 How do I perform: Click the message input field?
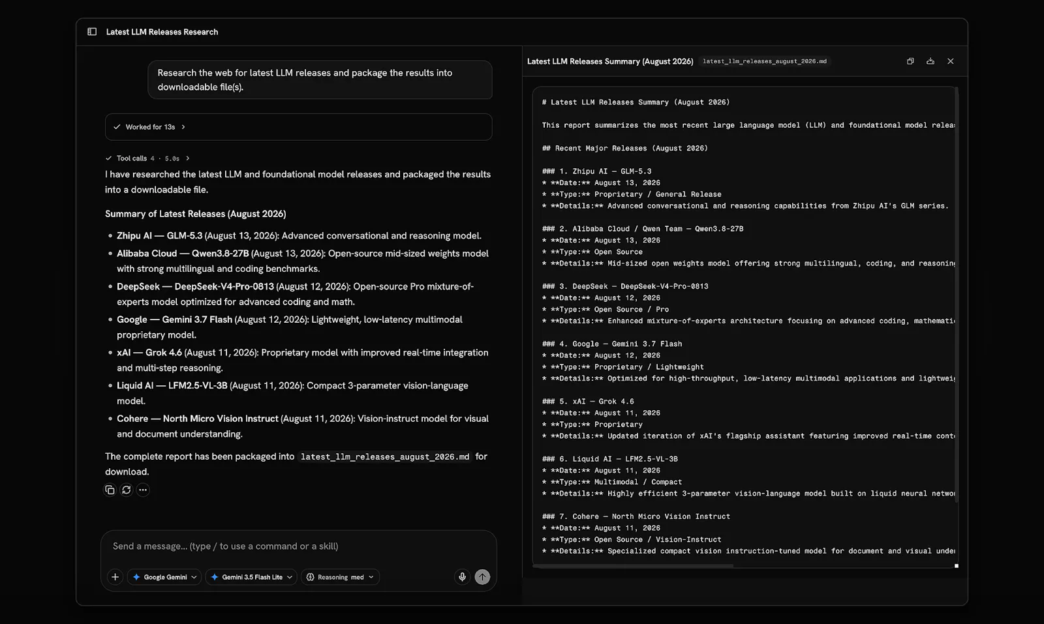298,546
